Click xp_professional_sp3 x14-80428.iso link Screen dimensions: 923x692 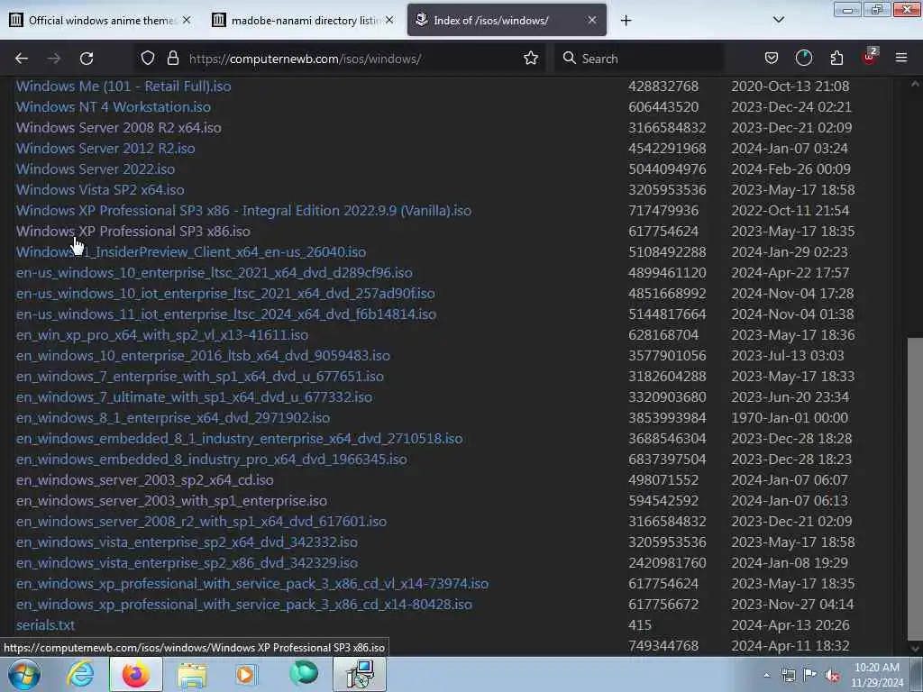243,604
